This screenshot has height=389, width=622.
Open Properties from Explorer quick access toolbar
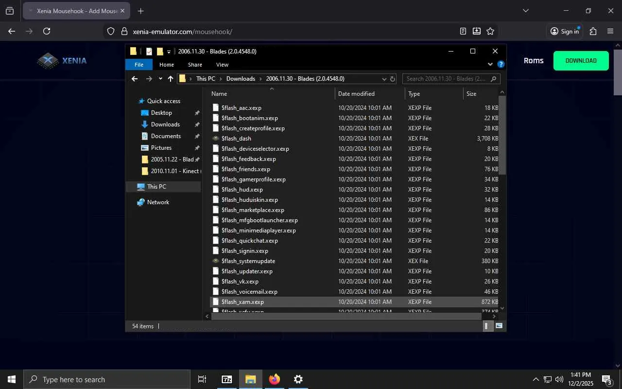[149, 51]
